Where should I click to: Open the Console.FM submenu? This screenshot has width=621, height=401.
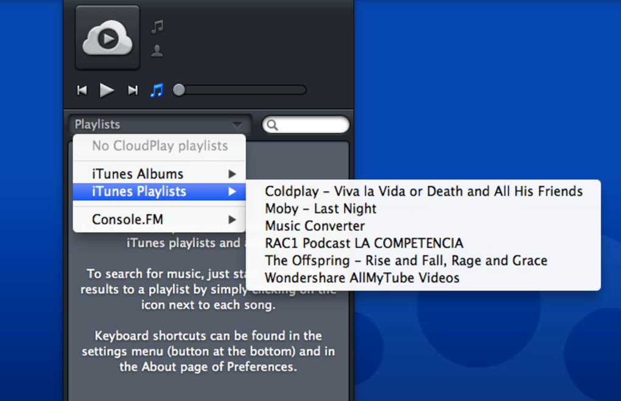click(160, 219)
